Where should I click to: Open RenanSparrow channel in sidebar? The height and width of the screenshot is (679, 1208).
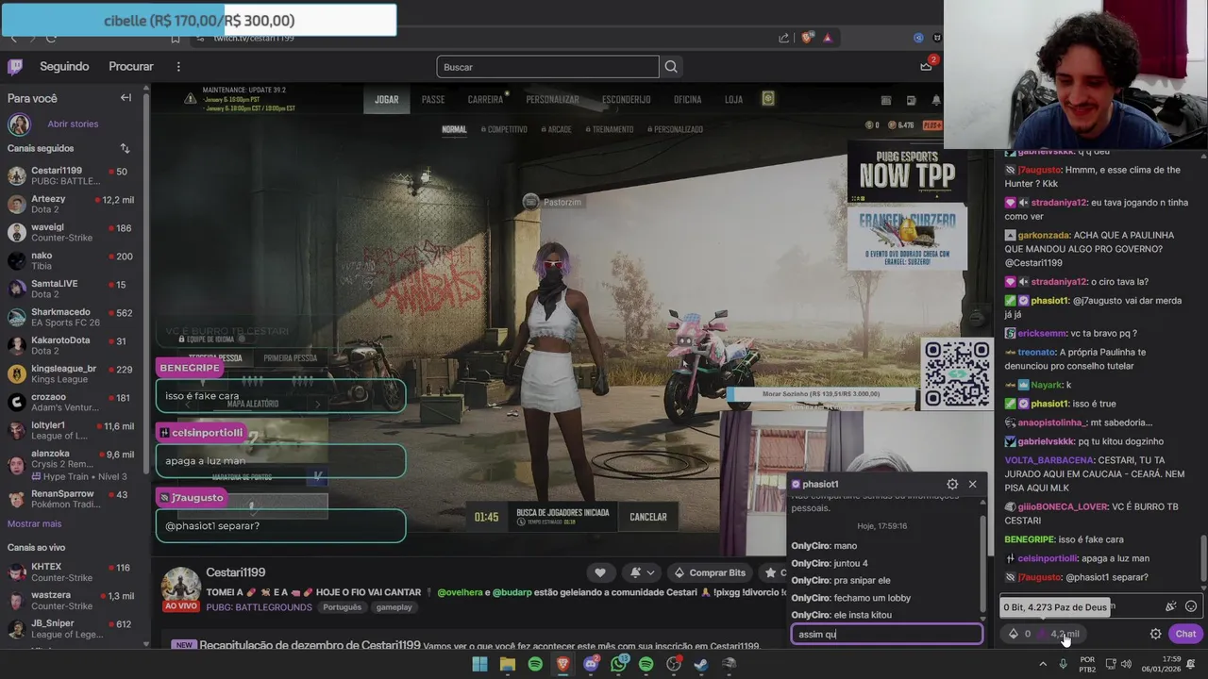[73, 499]
